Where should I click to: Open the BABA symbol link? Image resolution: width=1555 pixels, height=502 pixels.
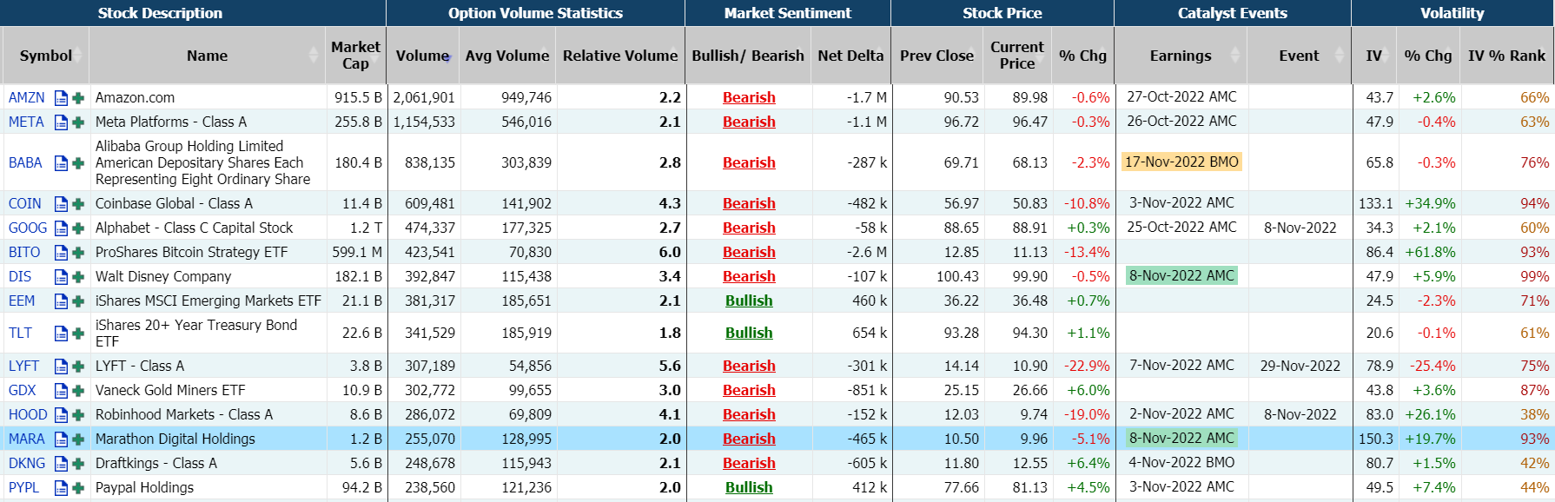[x=25, y=163]
